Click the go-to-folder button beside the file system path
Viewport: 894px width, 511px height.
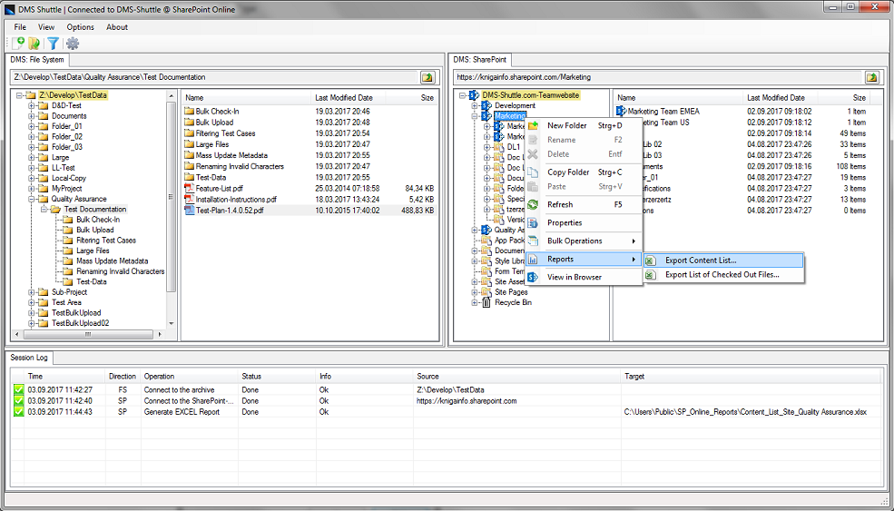427,77
